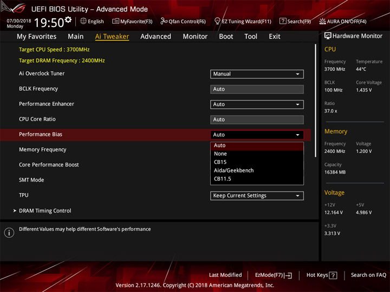The image size is (390, 292).
Task: Click the CPU Core Ratio input field
Action: click(257, 120)
